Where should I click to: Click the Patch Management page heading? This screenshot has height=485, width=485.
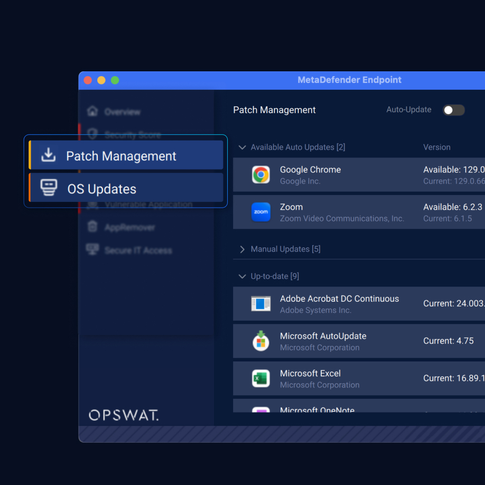click(x=274, y=110)
